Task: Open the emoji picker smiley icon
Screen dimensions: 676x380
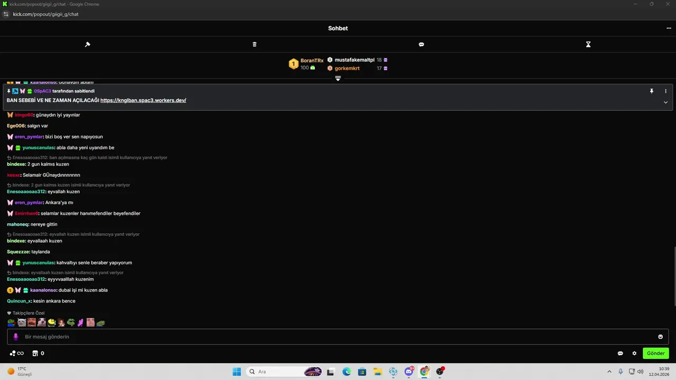Action: [x=660, y=337]
